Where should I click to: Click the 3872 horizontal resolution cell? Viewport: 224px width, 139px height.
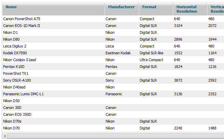coord(178,80)
